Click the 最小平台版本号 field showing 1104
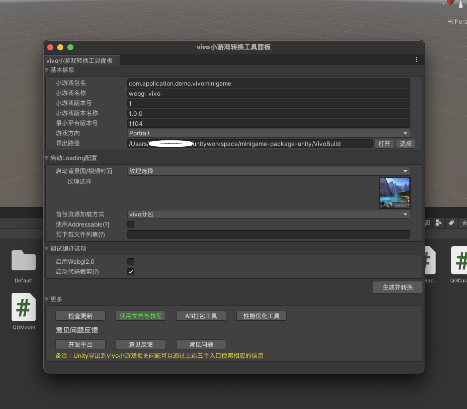 (269, 124)
